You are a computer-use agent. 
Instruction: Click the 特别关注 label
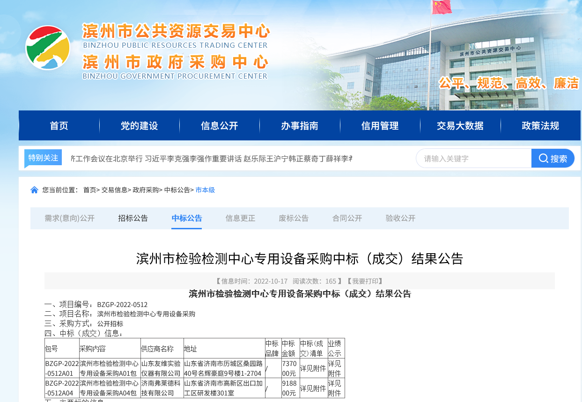click(x=43, y=158)
